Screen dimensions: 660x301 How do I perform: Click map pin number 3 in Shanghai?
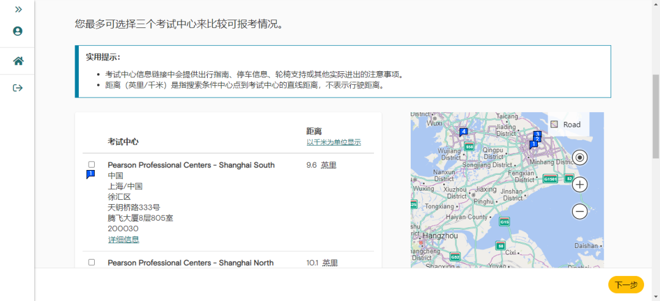[x=537, y=134]
